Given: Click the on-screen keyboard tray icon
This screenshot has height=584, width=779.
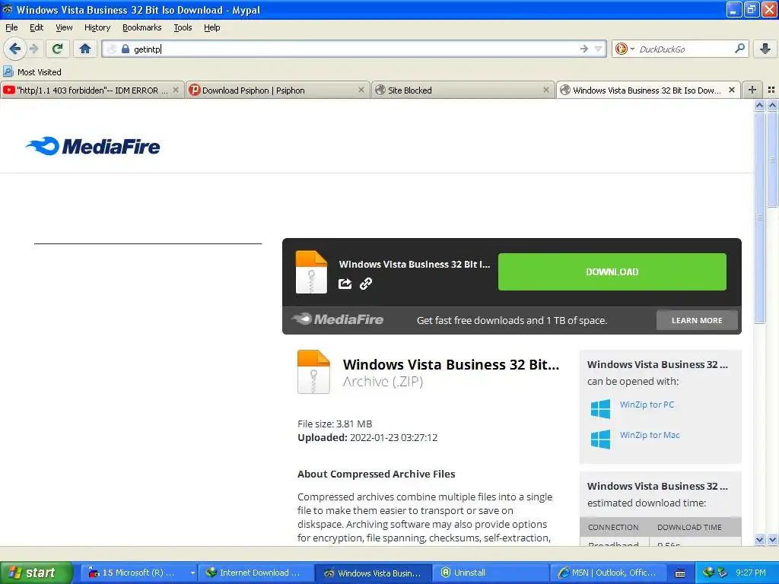Looking at the screenshot, I should click(x=680, y=573).
